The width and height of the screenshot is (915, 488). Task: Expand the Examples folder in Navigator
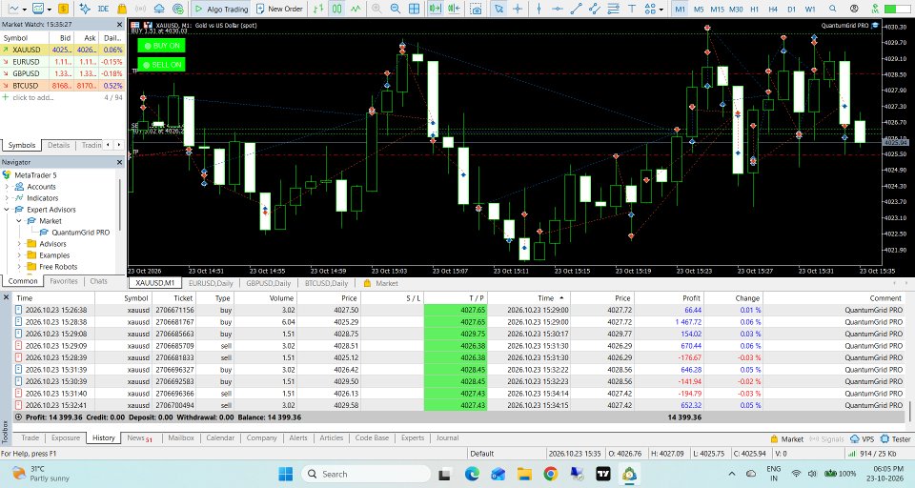point(19,255)
